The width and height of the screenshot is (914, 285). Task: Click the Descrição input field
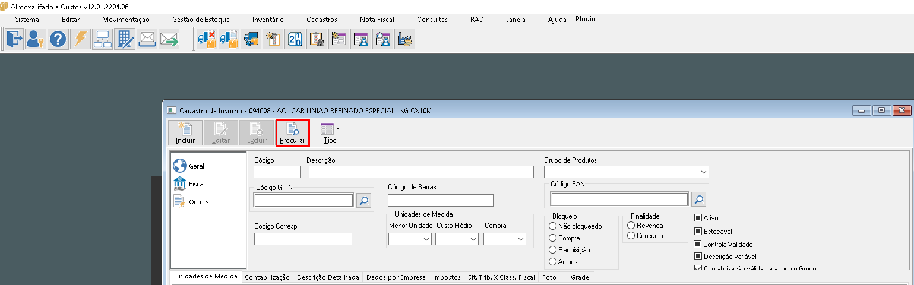(x=422, y=172)
